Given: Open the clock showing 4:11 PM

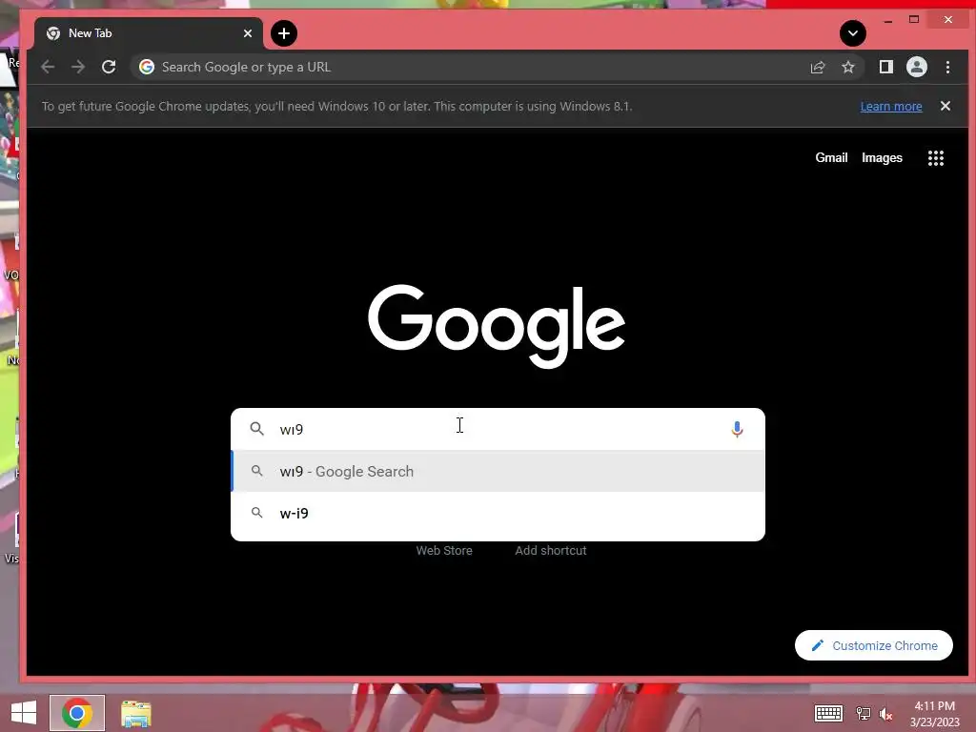Looking at the screenshot, I should tap(935, 714).
